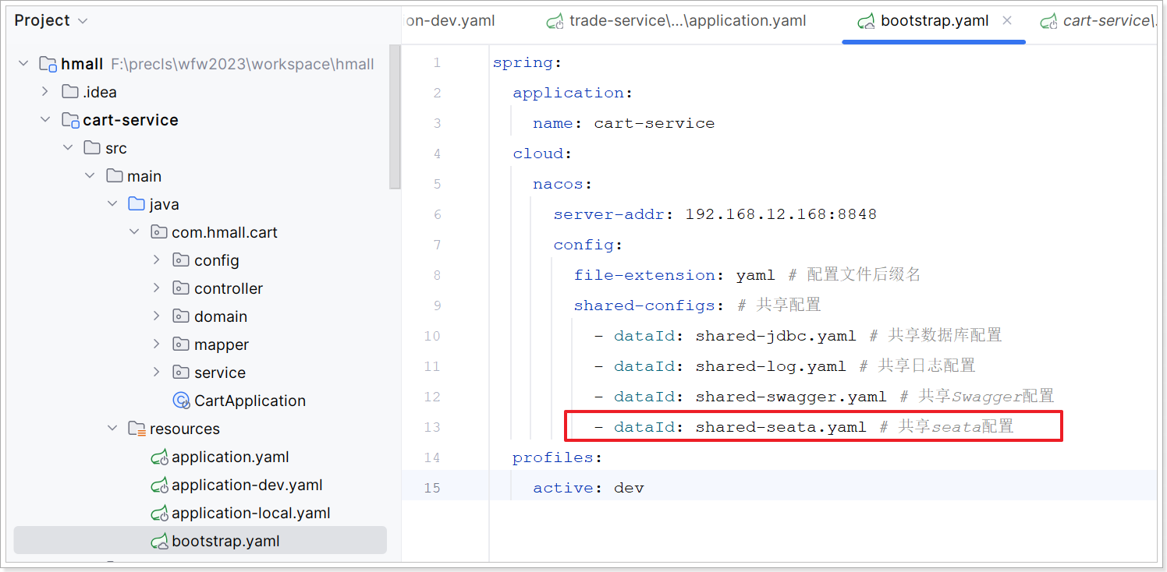Viewport: 1167px width, 572px height.
Task: Expand the .idea folder
Action: coord(45,92)
